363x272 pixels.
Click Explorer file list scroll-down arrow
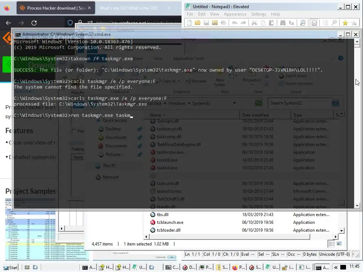341,231
